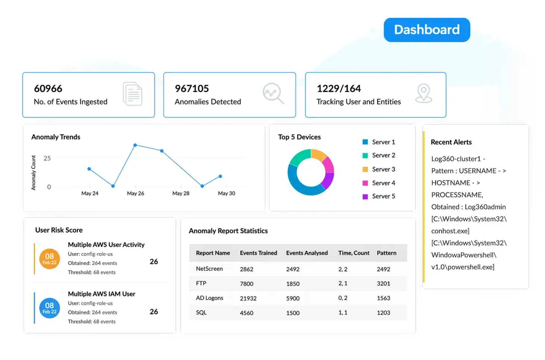The image size is (545, 360).
Task: Select the Server 2 legend entry
Action: [x=379, y=155]
